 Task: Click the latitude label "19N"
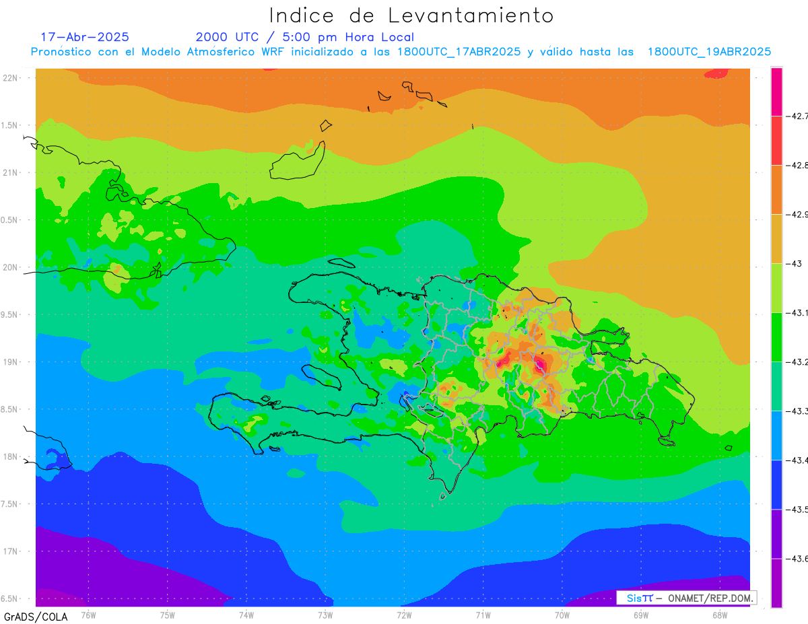tap(10, 362)
